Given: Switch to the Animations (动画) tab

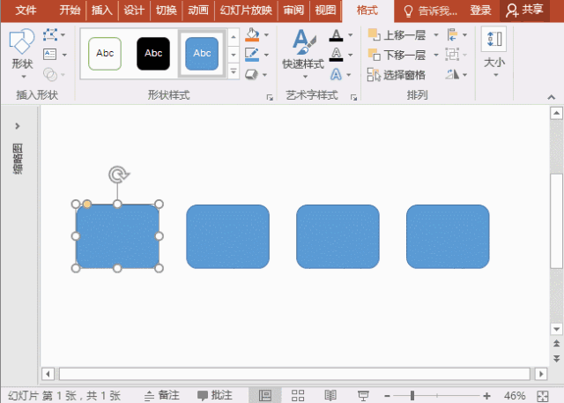Looking at the screenshot, I should (198, 11).
